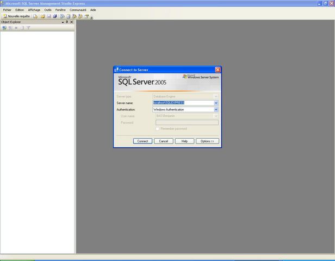The height and width of the screenshot is (261, 335).
Task: Click the save diskette icon in toolbar
Action: 48,16
